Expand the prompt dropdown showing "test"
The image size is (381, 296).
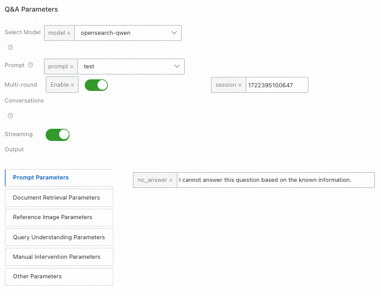130,66
